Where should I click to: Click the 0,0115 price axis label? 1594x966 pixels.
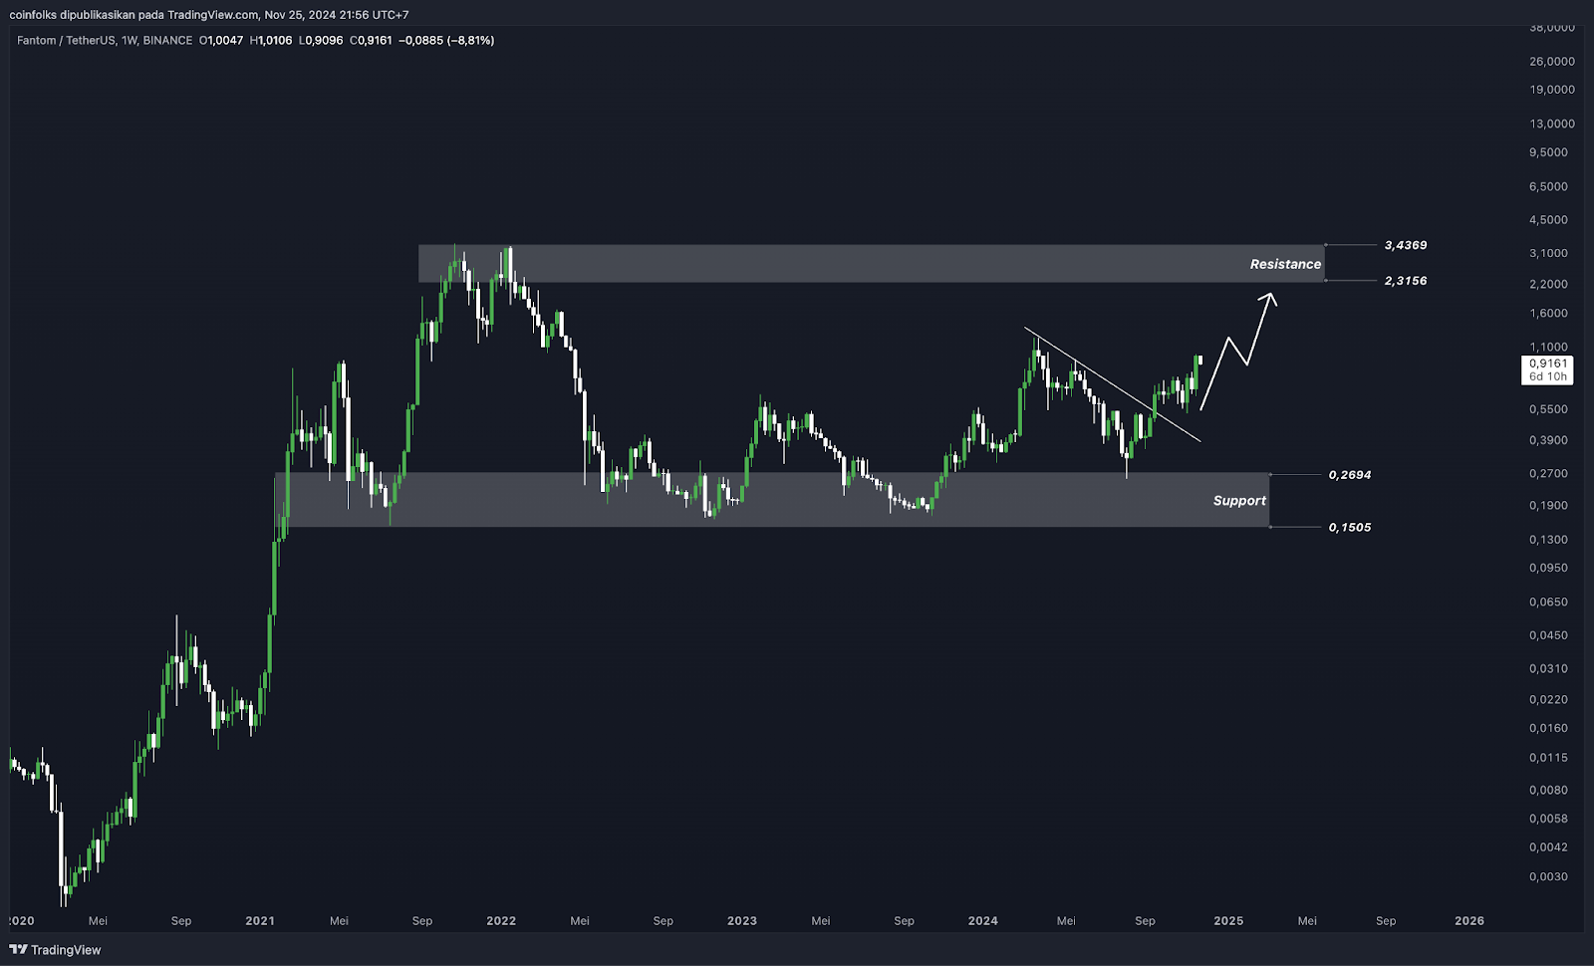[x=1548, y=758]
